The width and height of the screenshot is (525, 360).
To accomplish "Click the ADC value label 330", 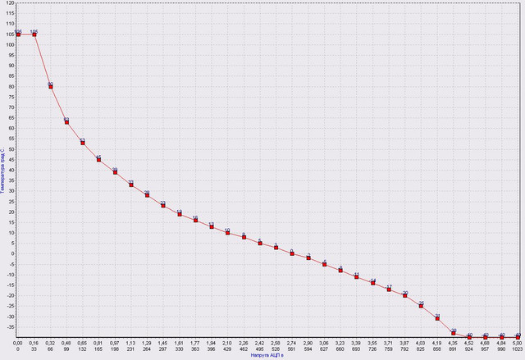I will [180, 349].
